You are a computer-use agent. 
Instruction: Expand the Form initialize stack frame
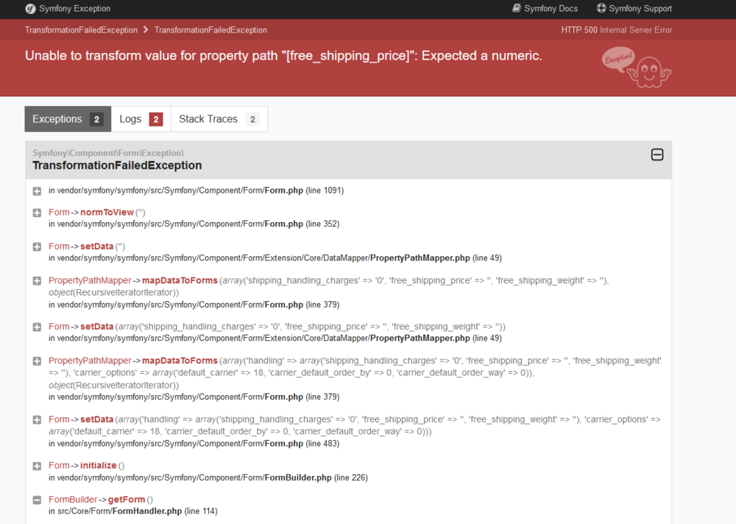[x=37, y=465]
